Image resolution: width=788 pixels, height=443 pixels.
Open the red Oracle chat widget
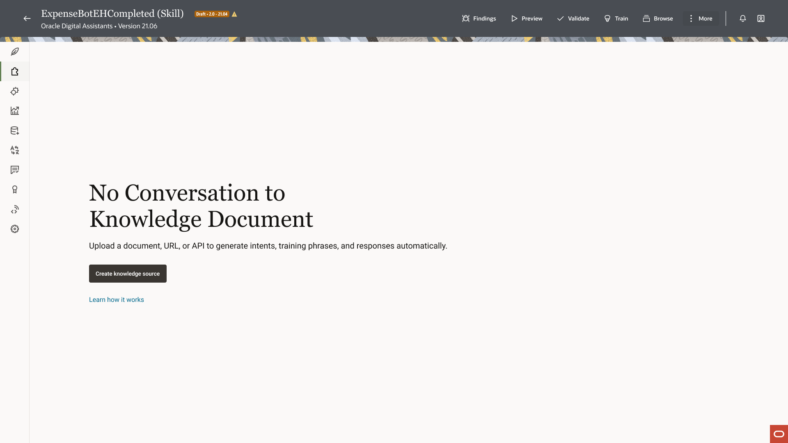779,434
